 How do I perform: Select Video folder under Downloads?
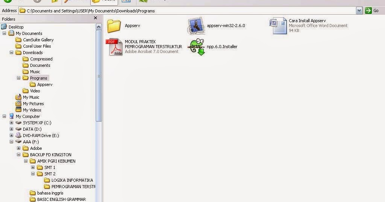31,91
